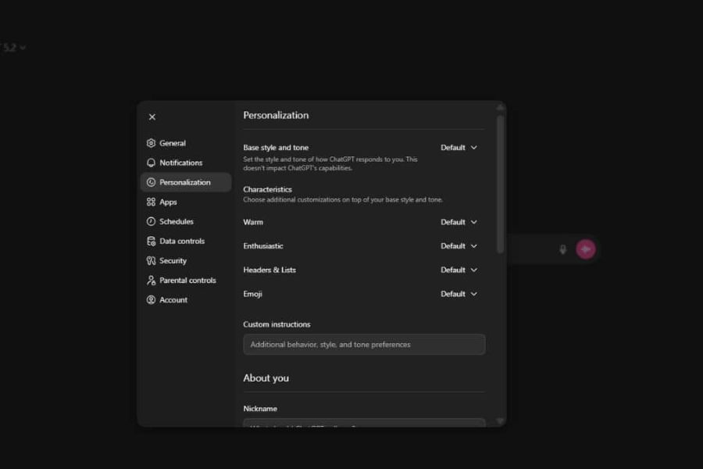Click the General gear icon in sidebar
The width and height of the screenshot is (703, 469).
coord(152,143)
